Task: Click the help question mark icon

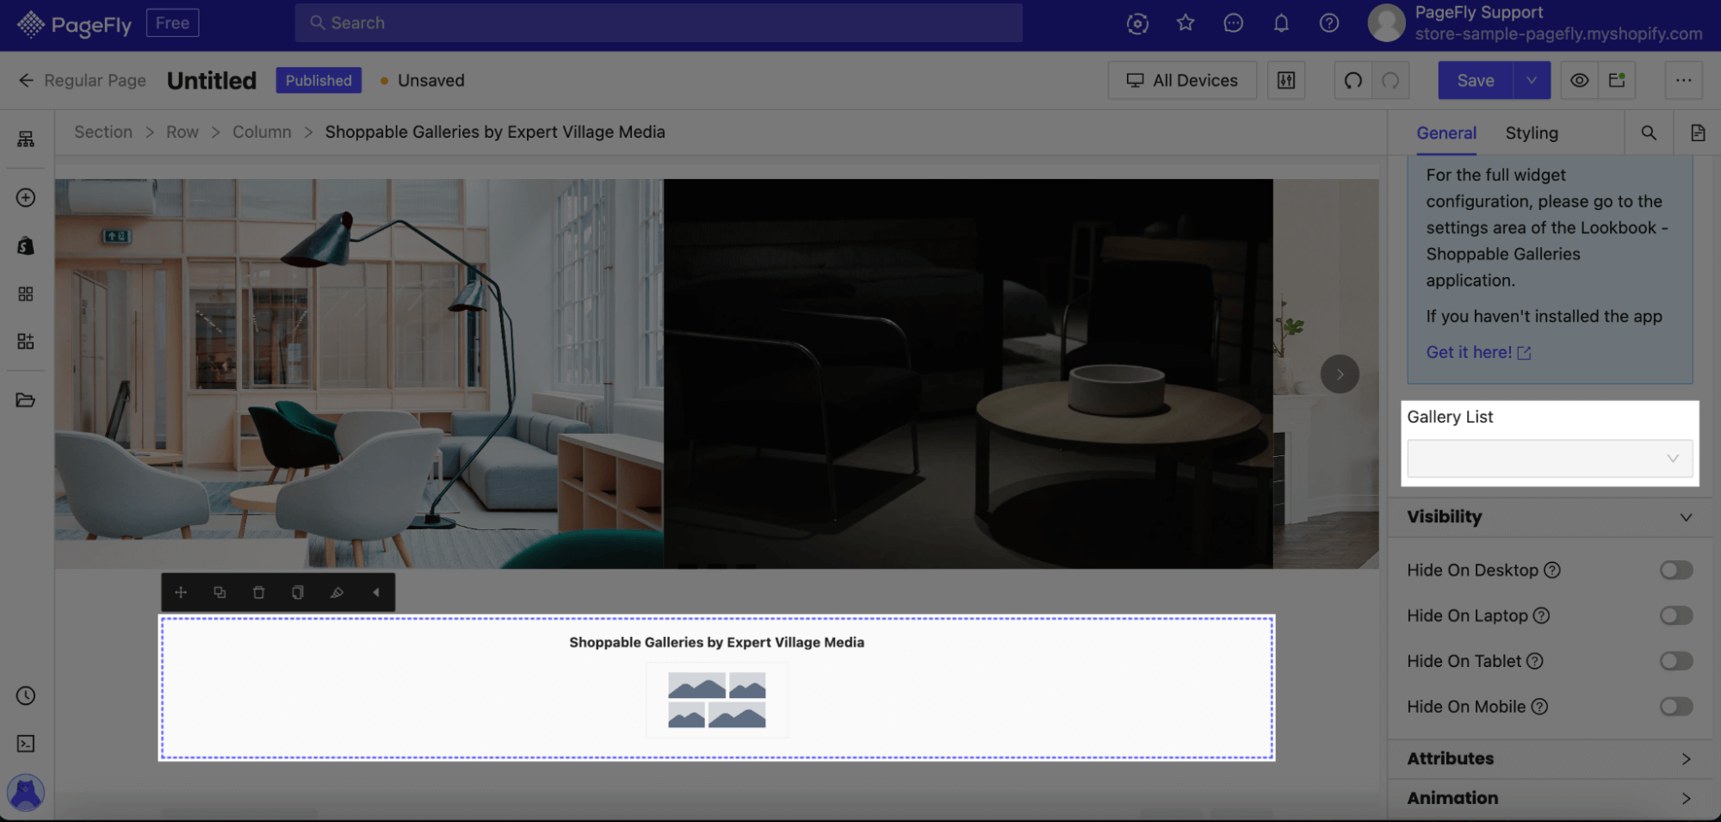Action: pyautogui.click(x=1329, y=23)
